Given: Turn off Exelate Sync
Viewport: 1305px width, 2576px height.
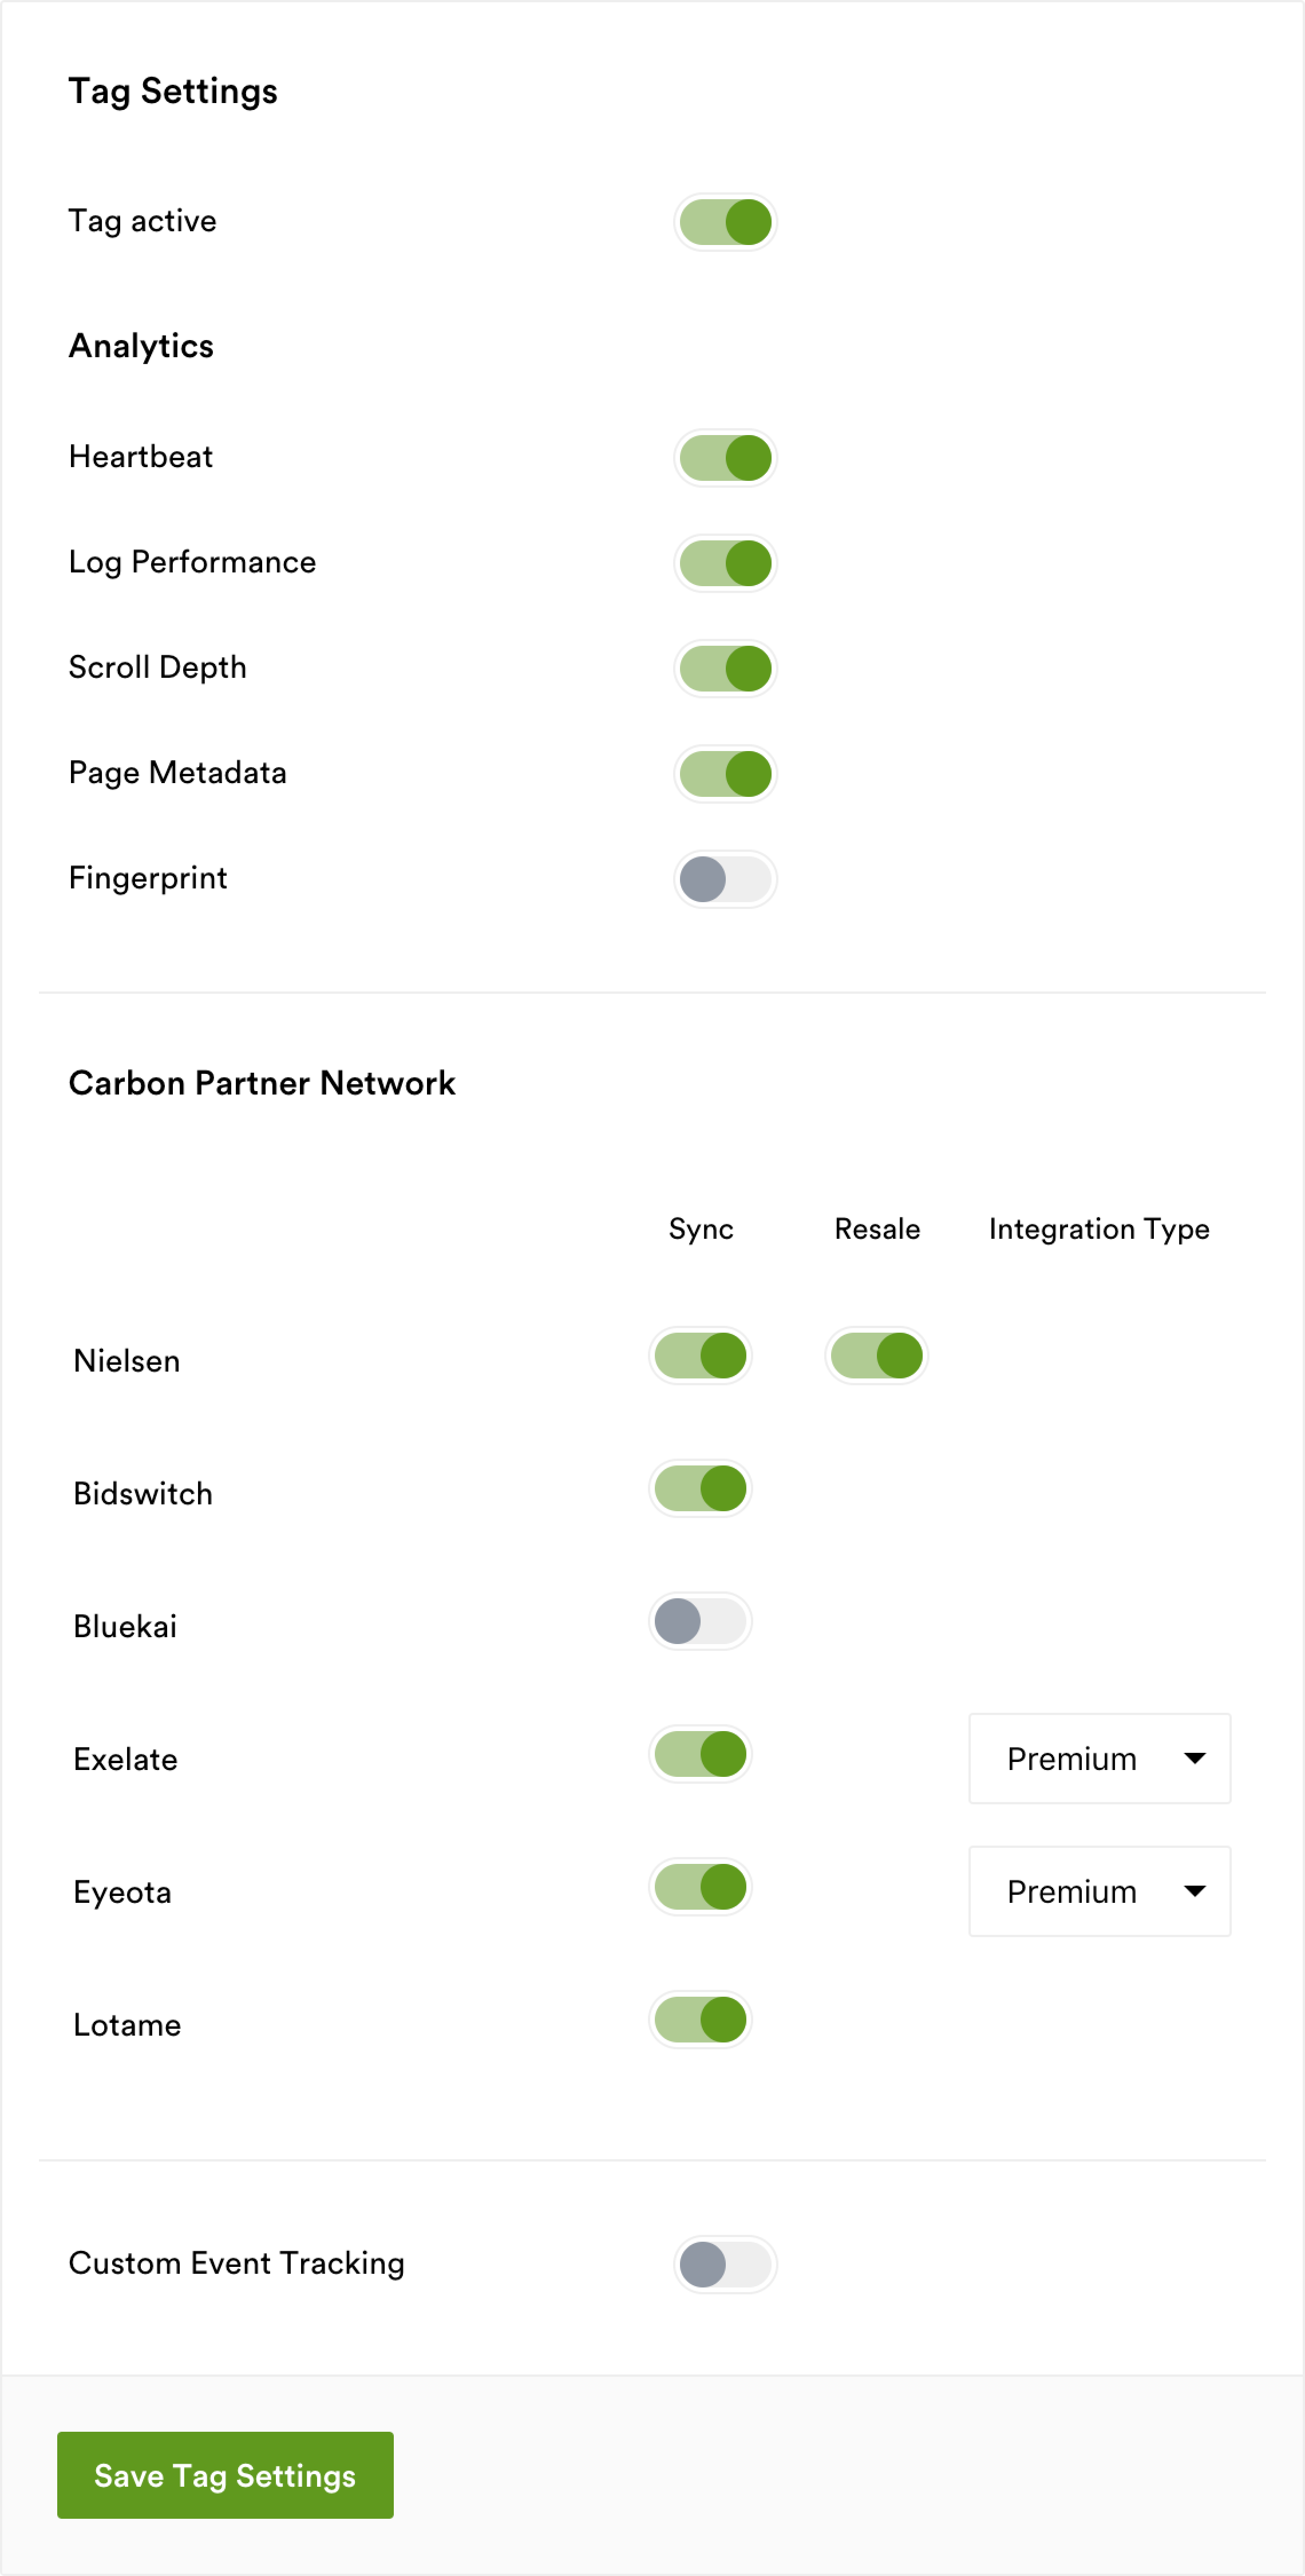Looking at the screenshot, I should pyautogui.click(x=700, y=1754).
